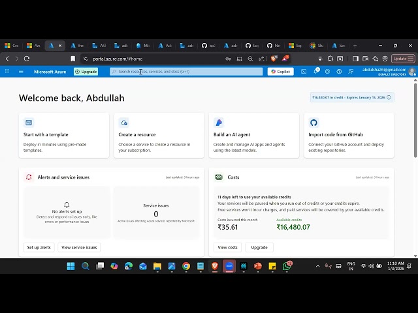Click the credit expiry banner
Image resolution: width=418 pixels, height=313 pixels.
click(x=352, y=97)
